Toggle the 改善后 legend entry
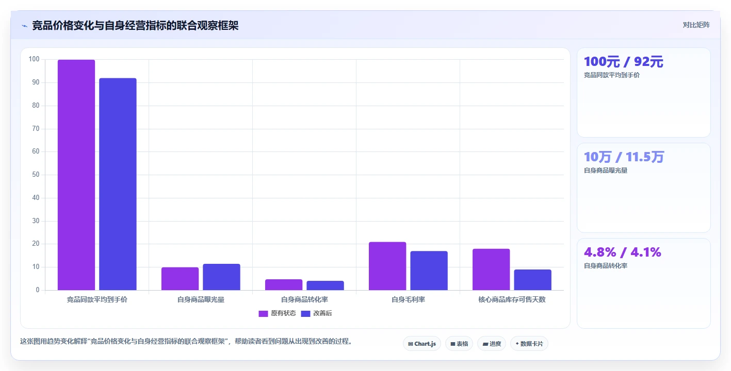The image size is (731, 371). 316,313
